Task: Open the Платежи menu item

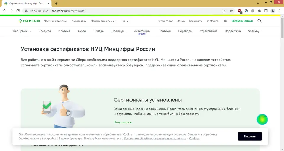Action: point(165,31)
